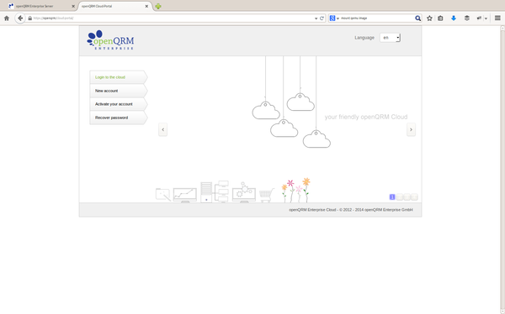Open the downloads arrow icon
This screenshot has height=314, width=505.
(454, 18)
